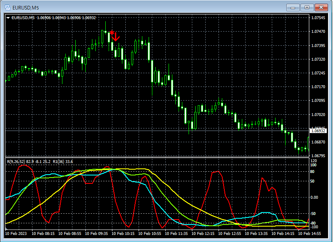The image size is (333, 242).
Task: Select the current price label 1.06932
Action: [318, 131]
